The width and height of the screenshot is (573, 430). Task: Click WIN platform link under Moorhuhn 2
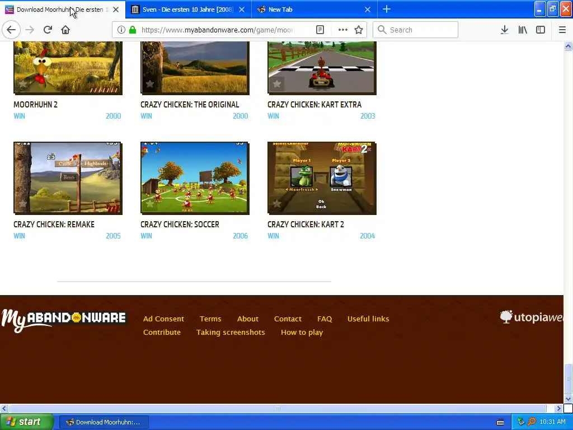point(20,116)
